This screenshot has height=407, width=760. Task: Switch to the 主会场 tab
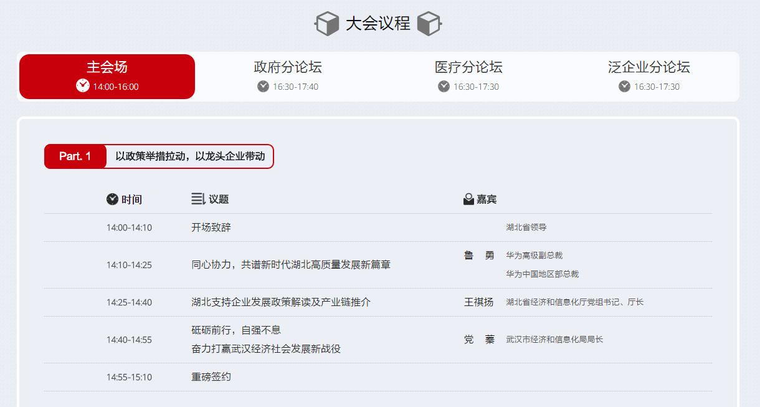click(107, 77)
